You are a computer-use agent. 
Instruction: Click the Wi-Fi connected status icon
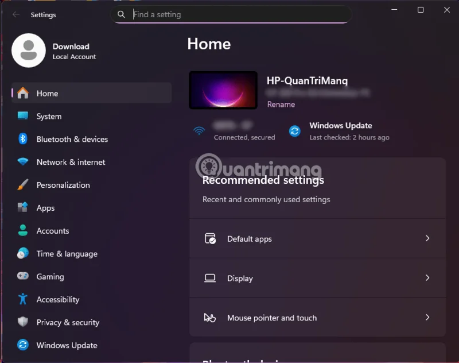tap(199, 131)
